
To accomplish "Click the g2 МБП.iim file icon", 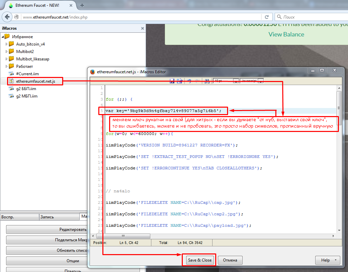I will click(x=11, y=96).
